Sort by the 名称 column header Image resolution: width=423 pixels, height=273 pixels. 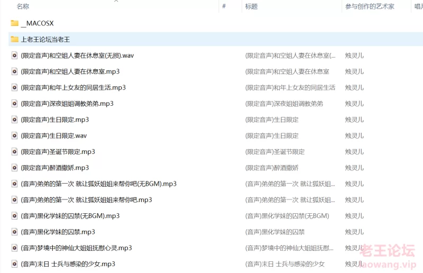pyautogui.click(x=23, y=6)
